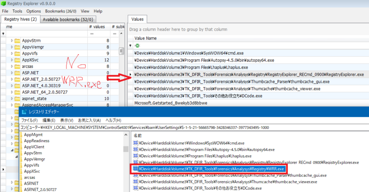Click the filter icon in key name column
The height and width of the screenshot is (192, 369).
(3, 34)
